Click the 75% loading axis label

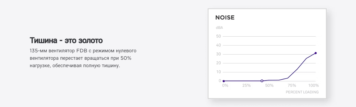[292, 85]
